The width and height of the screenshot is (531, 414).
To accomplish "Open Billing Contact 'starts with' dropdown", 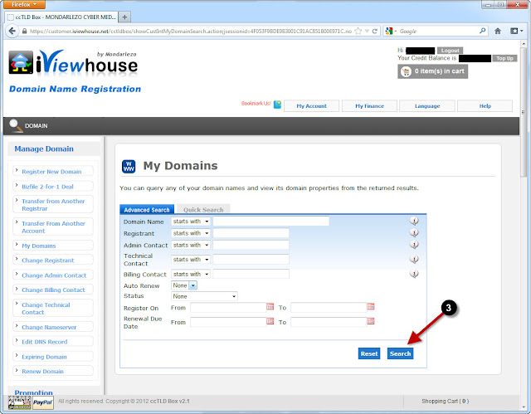I will click(191, 274).
